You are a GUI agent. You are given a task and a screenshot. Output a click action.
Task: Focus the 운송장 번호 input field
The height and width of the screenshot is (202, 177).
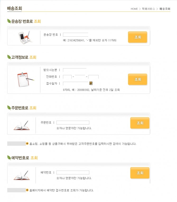pos(76,35)
